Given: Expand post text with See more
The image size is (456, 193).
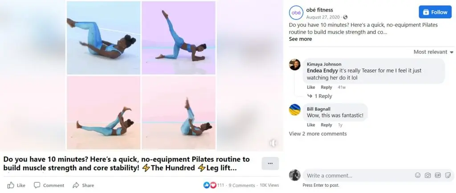Looking at the screenshot, I should click(x=301, y=39).
